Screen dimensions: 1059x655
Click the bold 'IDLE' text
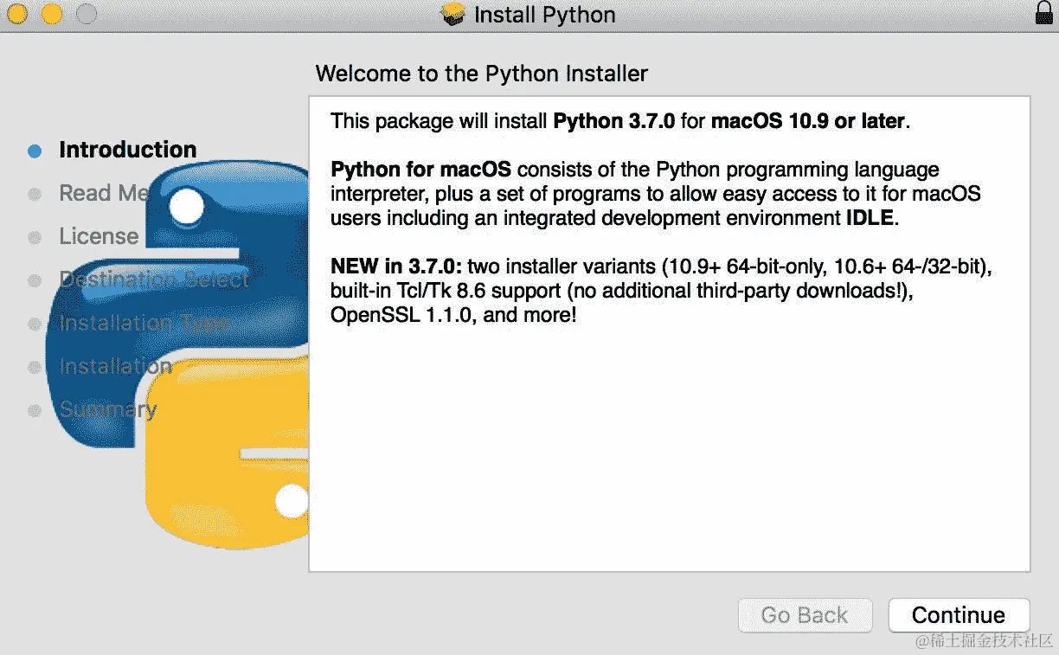[870, 218]
